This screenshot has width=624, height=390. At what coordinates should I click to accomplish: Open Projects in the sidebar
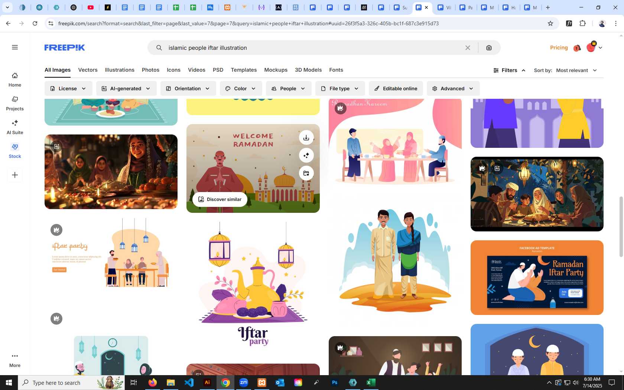(15, 104)
